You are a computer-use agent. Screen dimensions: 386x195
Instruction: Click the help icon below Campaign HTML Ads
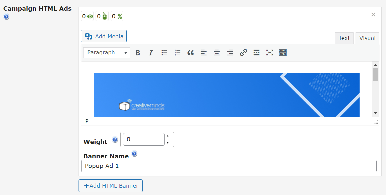click(6, 17)
